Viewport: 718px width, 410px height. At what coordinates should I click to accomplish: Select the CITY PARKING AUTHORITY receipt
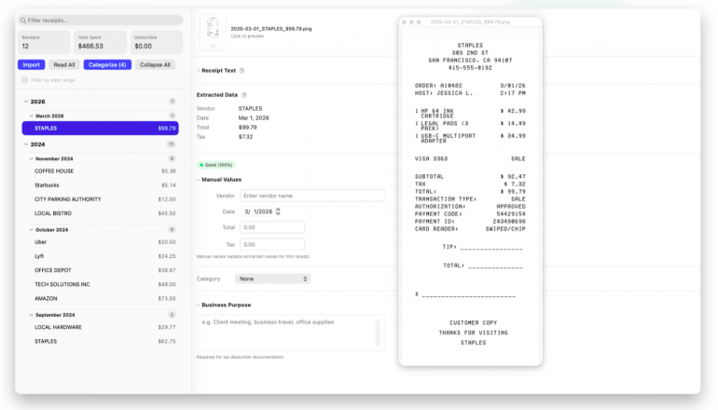tap(101, 199)
